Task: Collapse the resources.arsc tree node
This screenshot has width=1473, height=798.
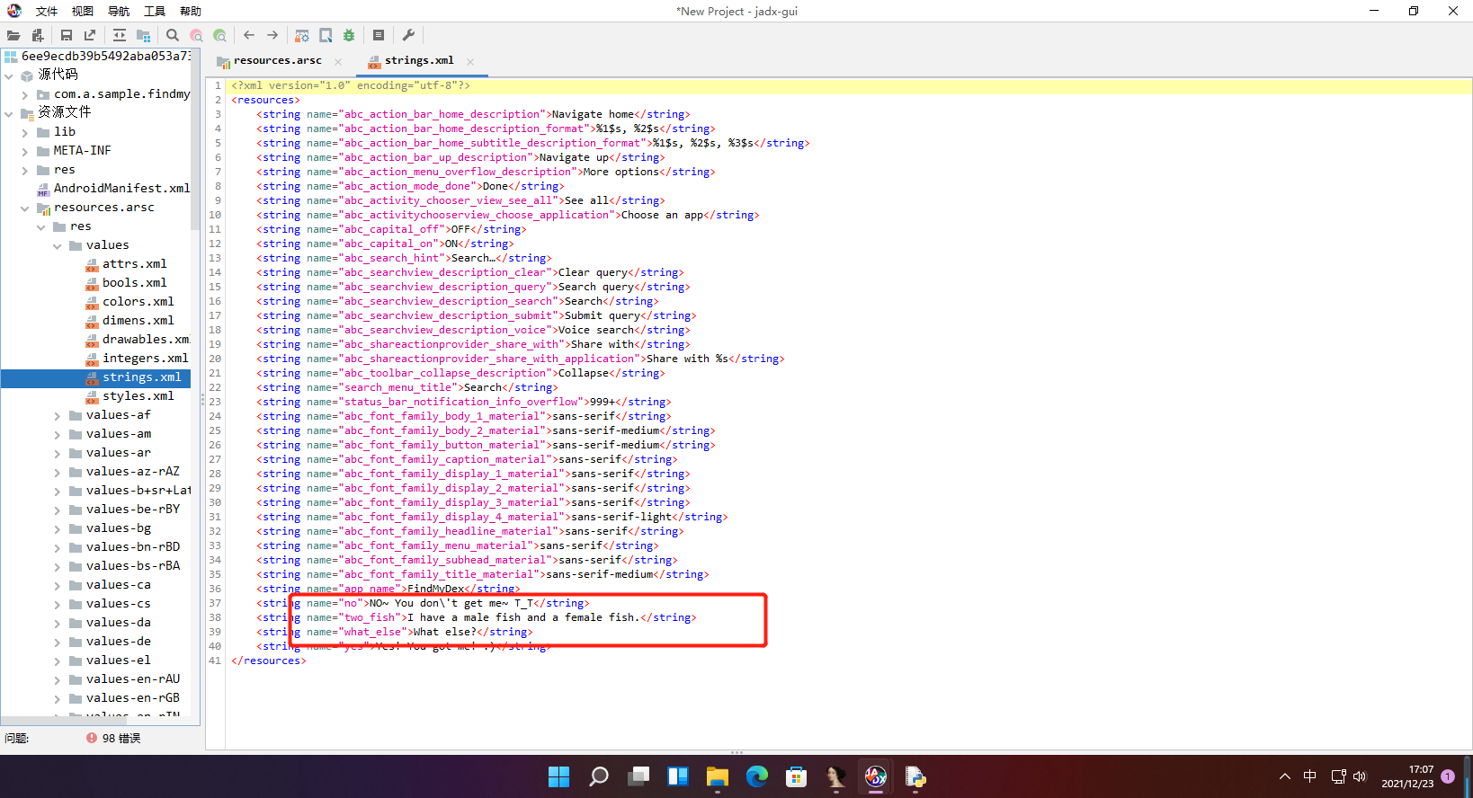Action: click(25, 208)
